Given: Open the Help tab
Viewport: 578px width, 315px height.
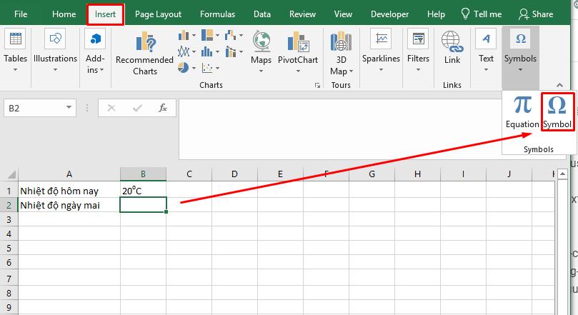Looking at the screenshot, I should coord(436,14).
